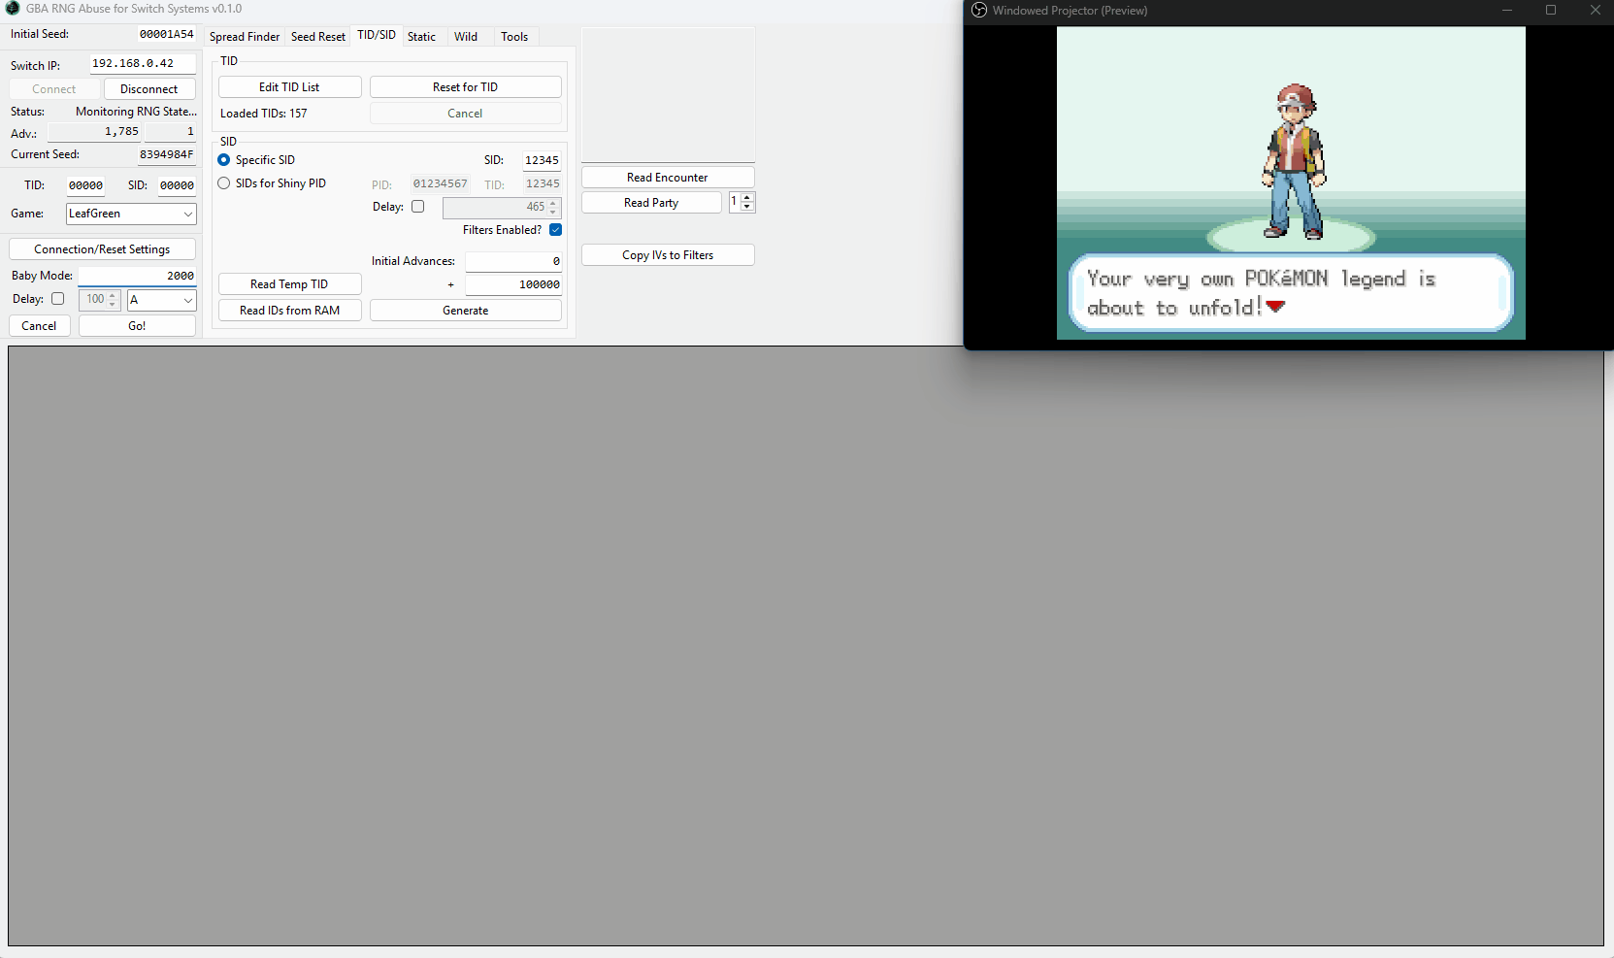
Task: Click the additional advances field 100000
Action: coord(513,284)
